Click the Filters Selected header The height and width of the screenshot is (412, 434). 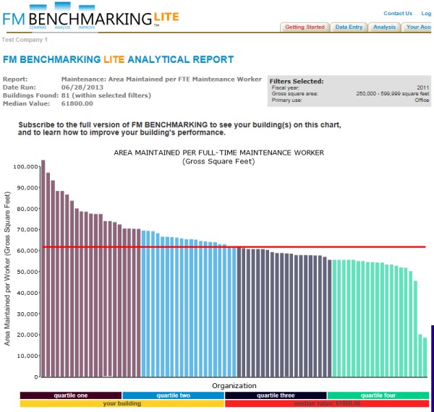click(297, 81)
